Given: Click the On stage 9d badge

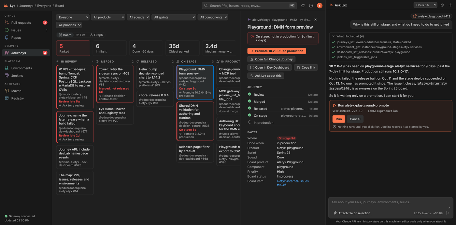Looking at the screenshot, I should [287, 138].
